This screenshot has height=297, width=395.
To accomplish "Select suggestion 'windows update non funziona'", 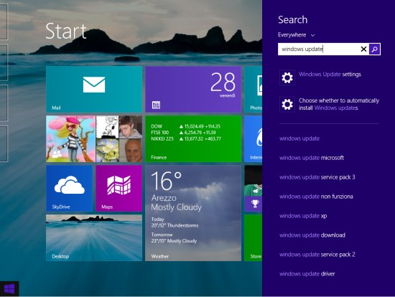I will tap(316, 197).
